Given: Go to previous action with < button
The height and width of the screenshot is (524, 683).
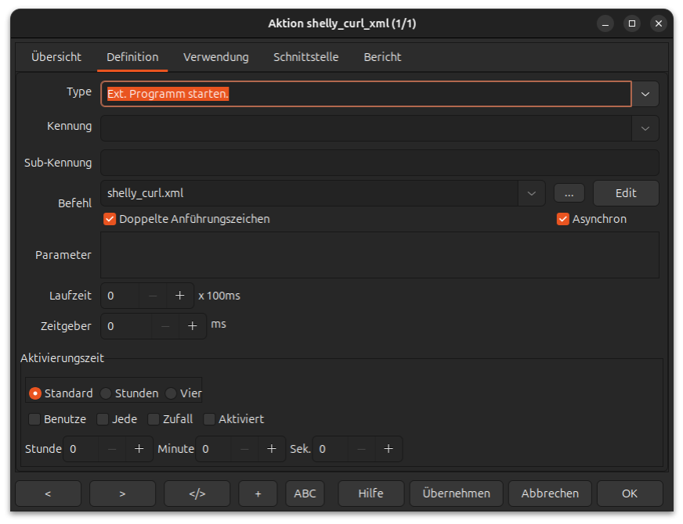Looking at the screenshot, I should pyautogui.click(x=48, y=493).
